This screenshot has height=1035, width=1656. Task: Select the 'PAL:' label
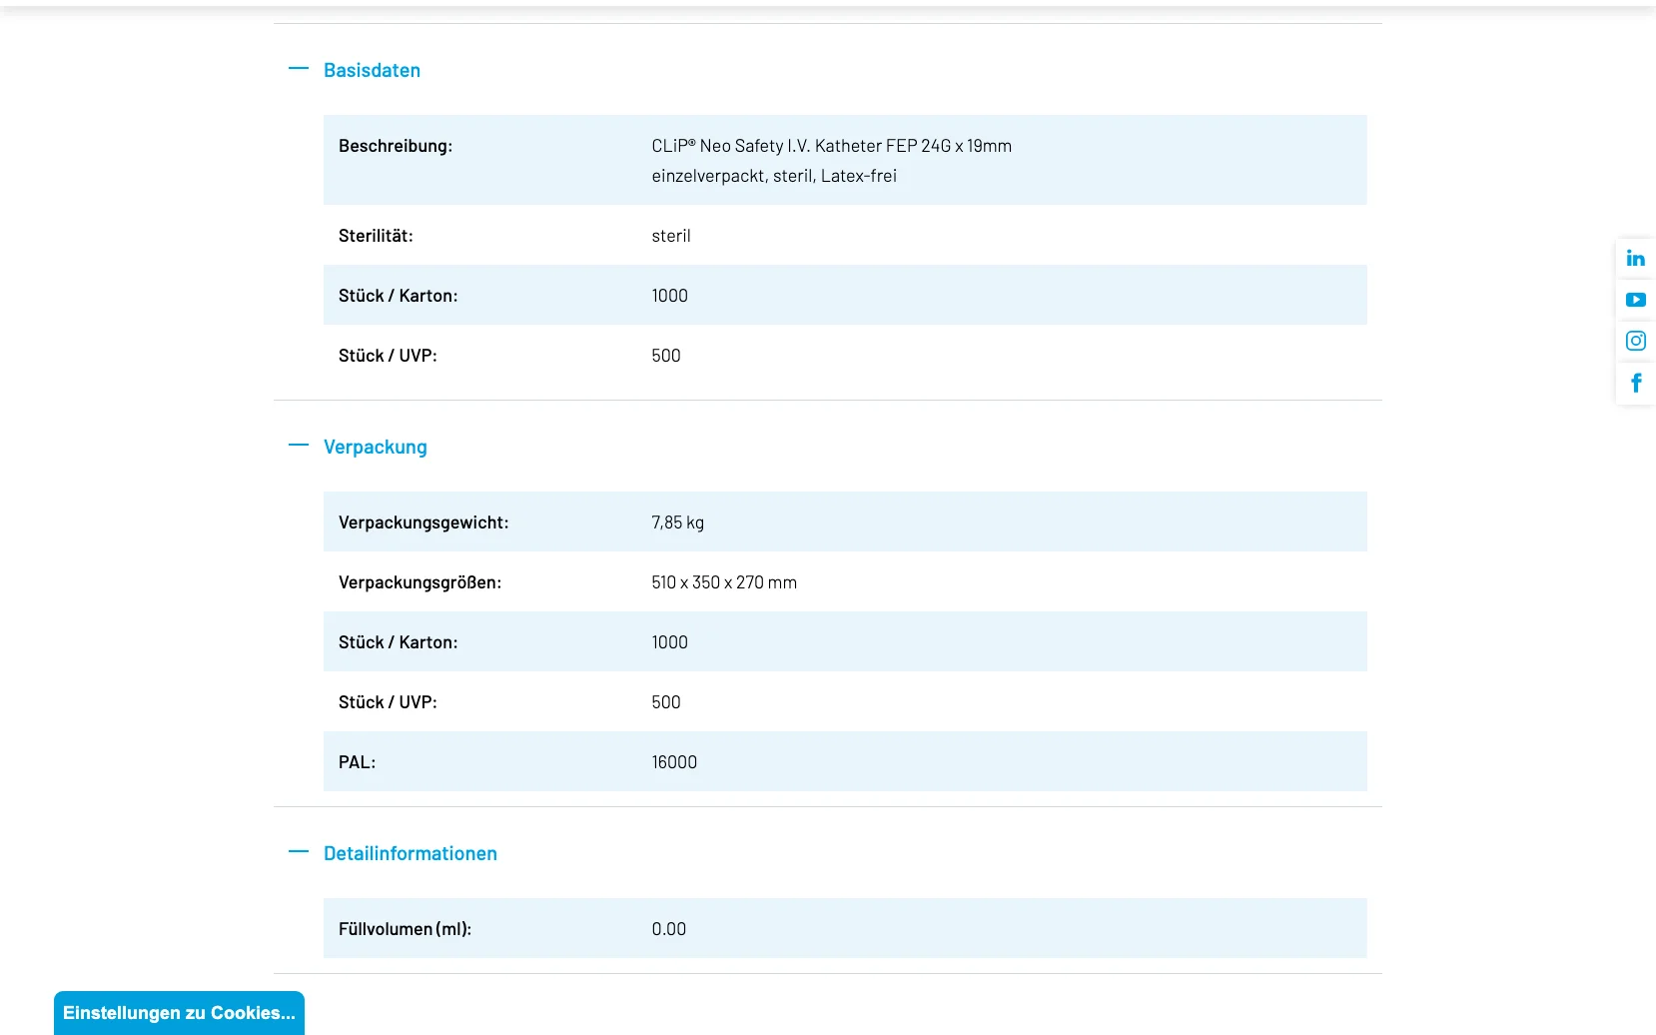(357, 762)
